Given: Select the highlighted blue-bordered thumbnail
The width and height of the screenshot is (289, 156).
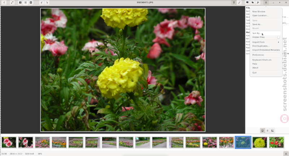Looking at the screenshot, I should pos(243,142).
